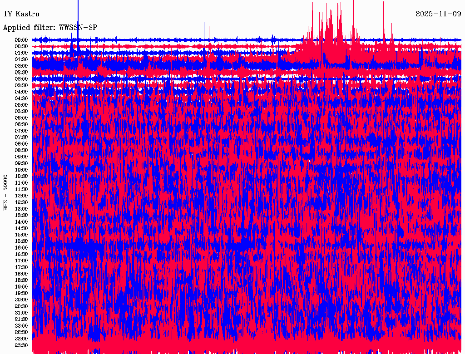Select the 00:00 time row label

pos(21,40)
